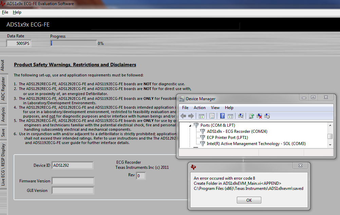The height and width of the screenshot is (215, 340).
Task: Click the port icon beside Intel(R) Active Management
Action: 203,143
